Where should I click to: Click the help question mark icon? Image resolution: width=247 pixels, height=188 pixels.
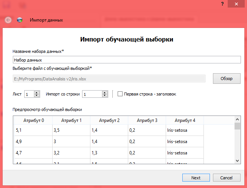coord(222,4)
